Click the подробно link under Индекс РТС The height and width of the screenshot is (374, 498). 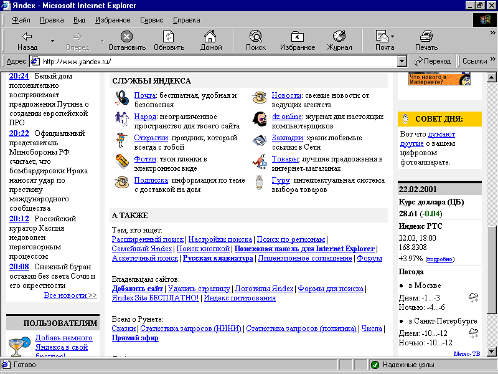tap(440, 259)
